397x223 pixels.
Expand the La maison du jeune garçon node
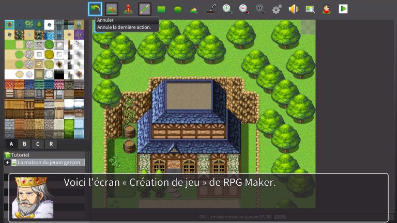point(7,162)
